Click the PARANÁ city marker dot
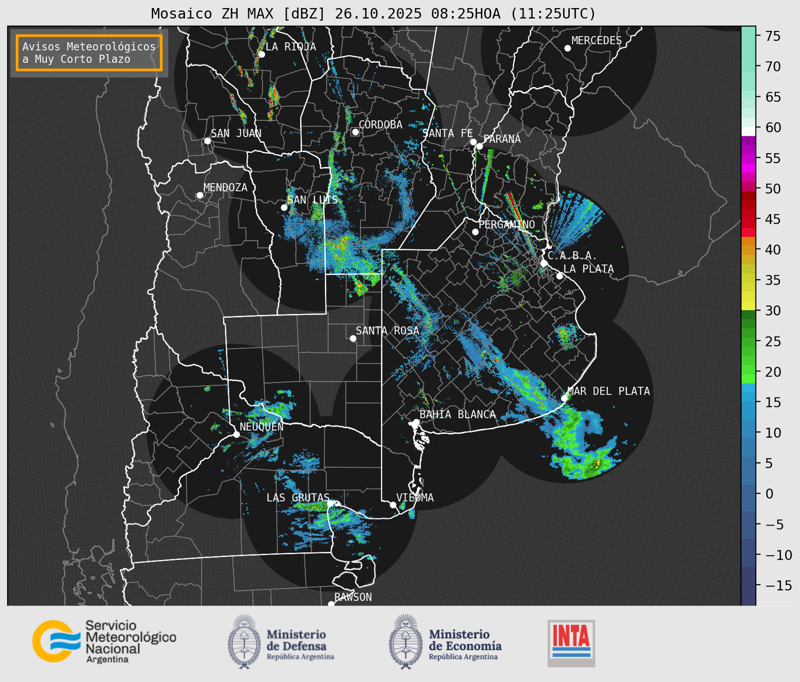 coord(479,146)
